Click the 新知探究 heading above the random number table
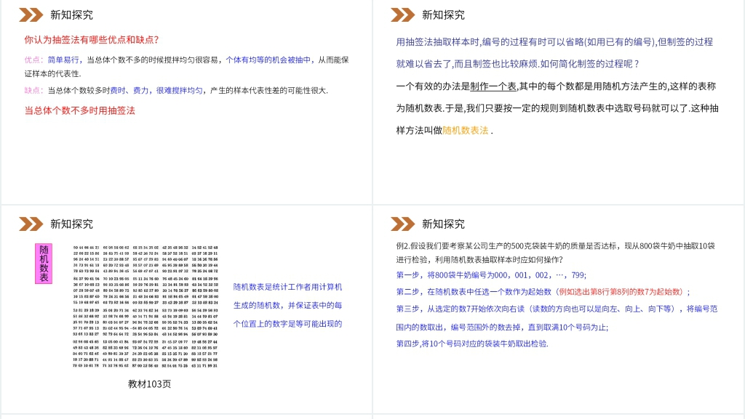 (72, 224)
